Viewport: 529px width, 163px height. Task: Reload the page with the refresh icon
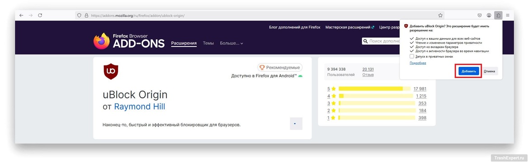(40, 15)
